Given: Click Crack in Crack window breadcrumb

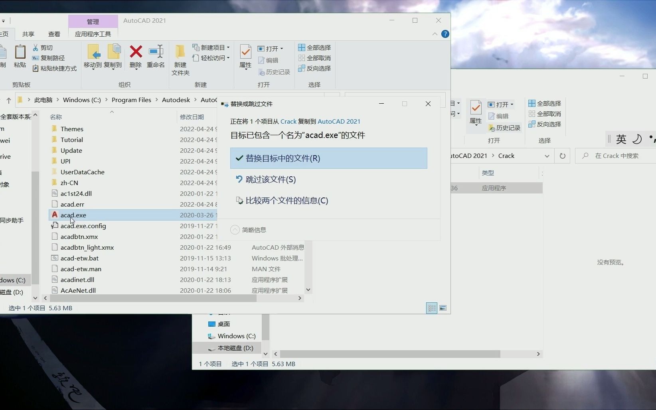Looking at the screenshot, I should point(506,156).
